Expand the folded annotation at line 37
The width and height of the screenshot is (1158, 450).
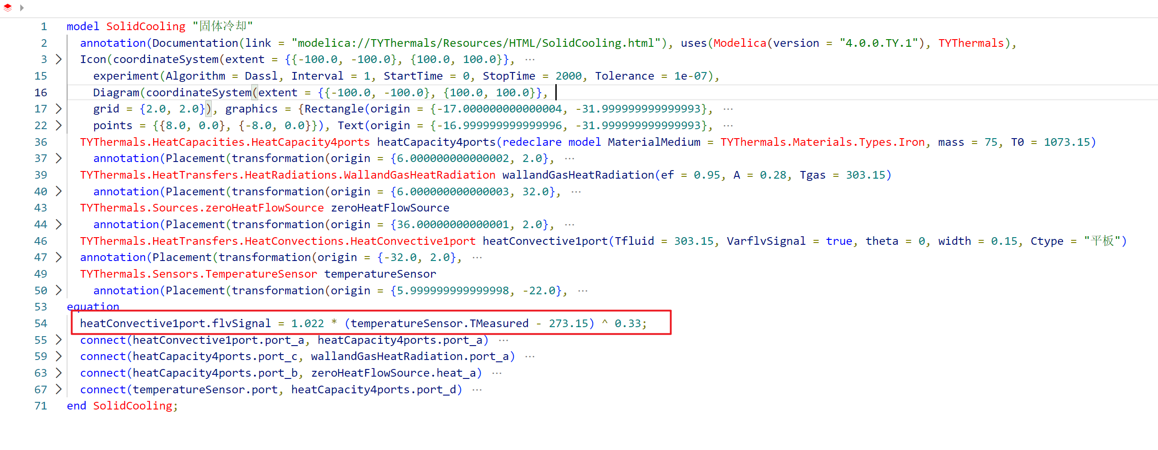click(x=59, y=158)
